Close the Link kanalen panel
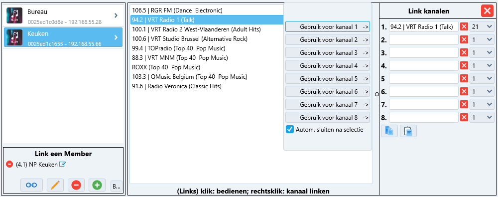 point(487,11)
